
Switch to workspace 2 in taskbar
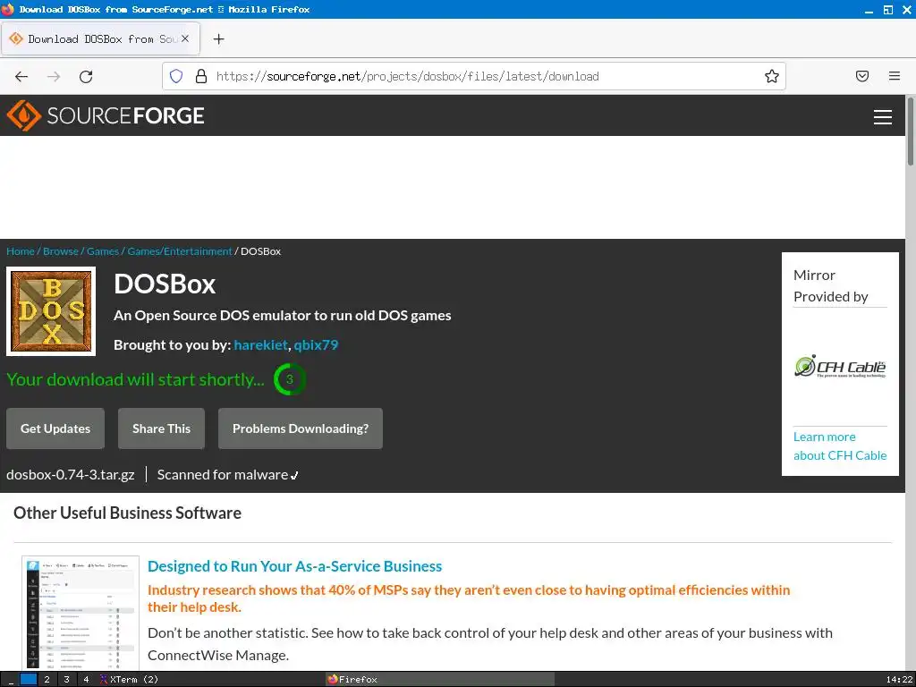point(47,680)
